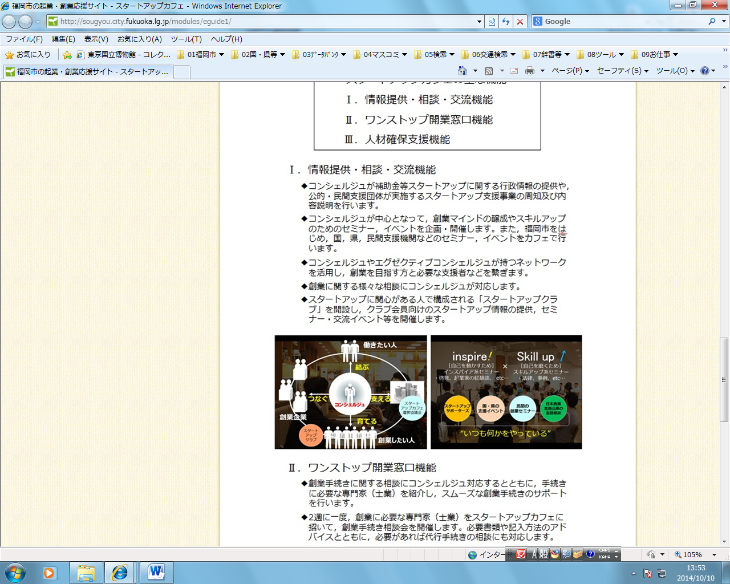Select the 福岡市の起業・創業応援サイト tab
The width and height of the screenshot is (730, 584).
[88, 72]
